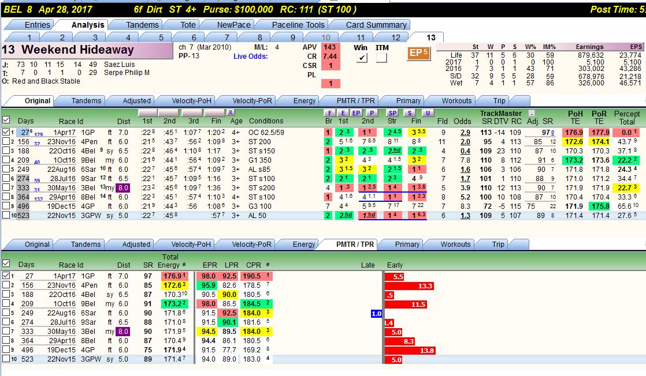
Task: Click the SP pace filter button
Action: [392, 113]
